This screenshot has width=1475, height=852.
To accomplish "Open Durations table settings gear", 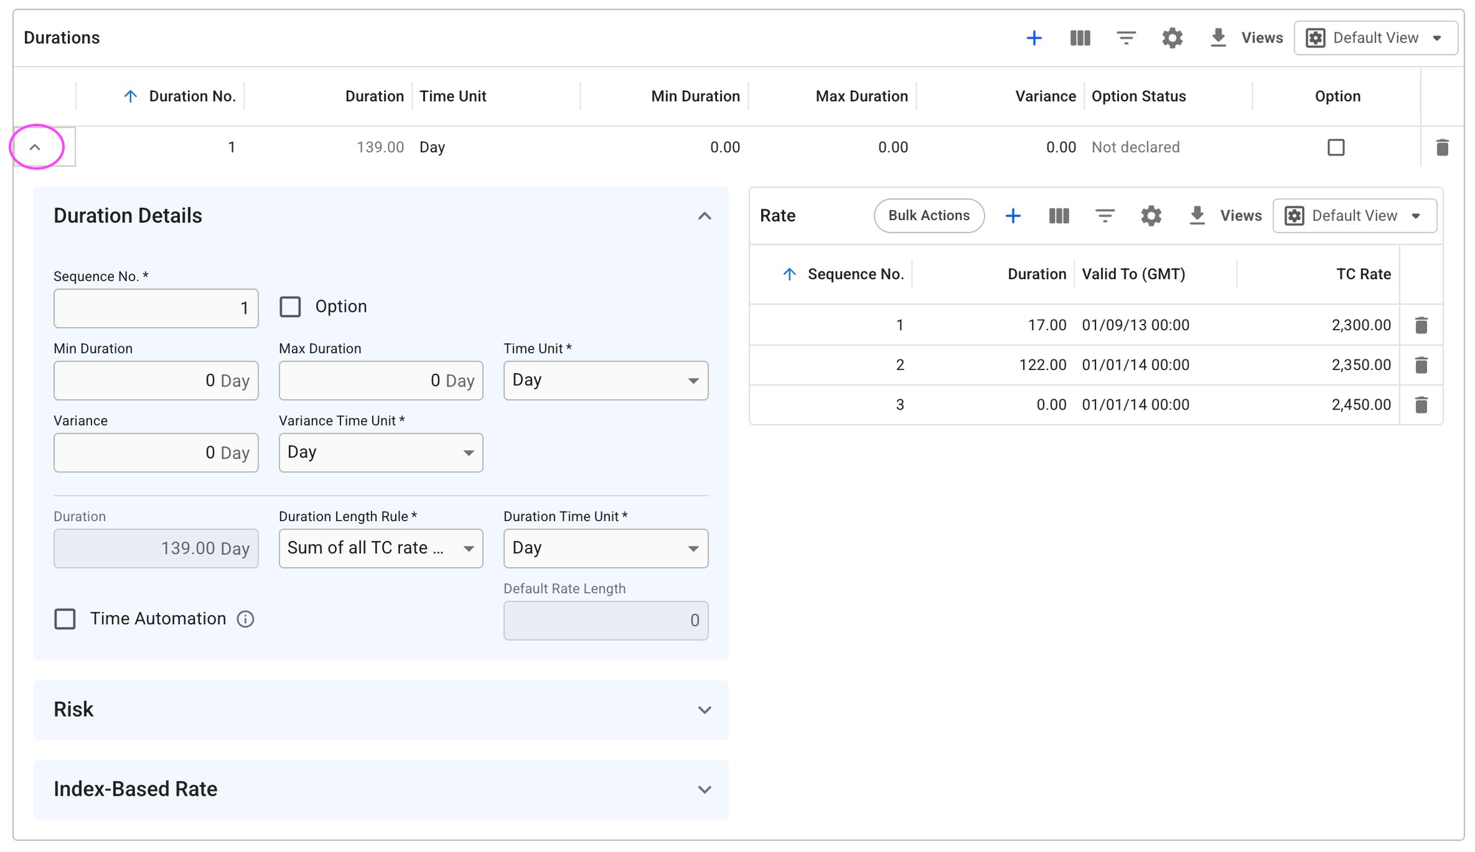I will (1172, 38).
